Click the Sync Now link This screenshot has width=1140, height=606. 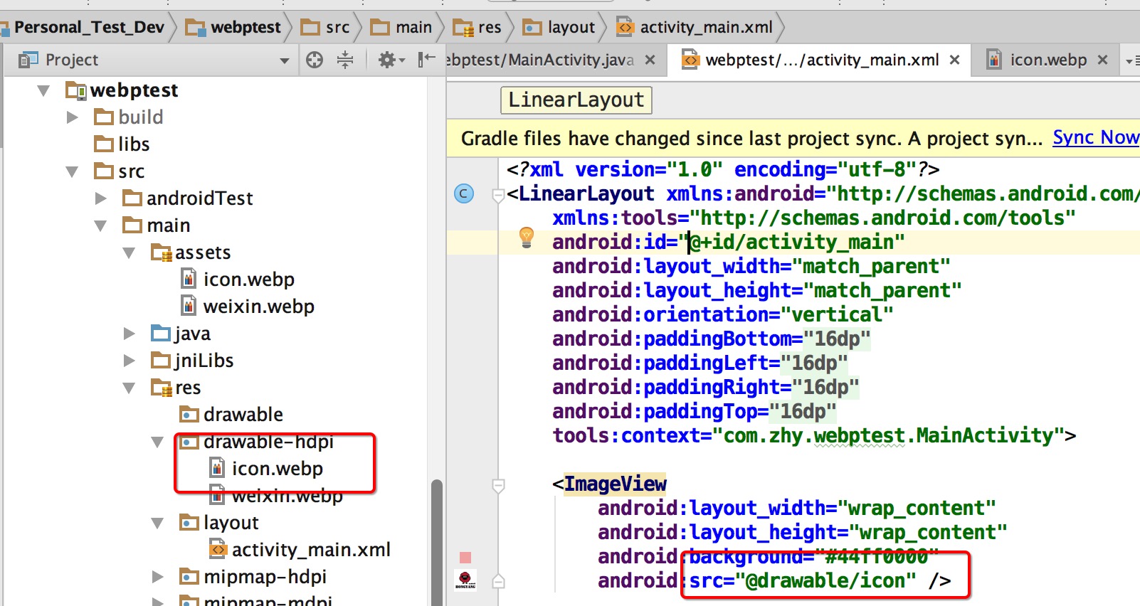pyautogui.click(x=1095, y=137)
